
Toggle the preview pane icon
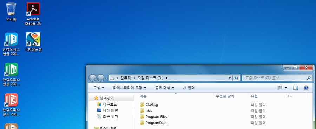(x=296, y=88)
